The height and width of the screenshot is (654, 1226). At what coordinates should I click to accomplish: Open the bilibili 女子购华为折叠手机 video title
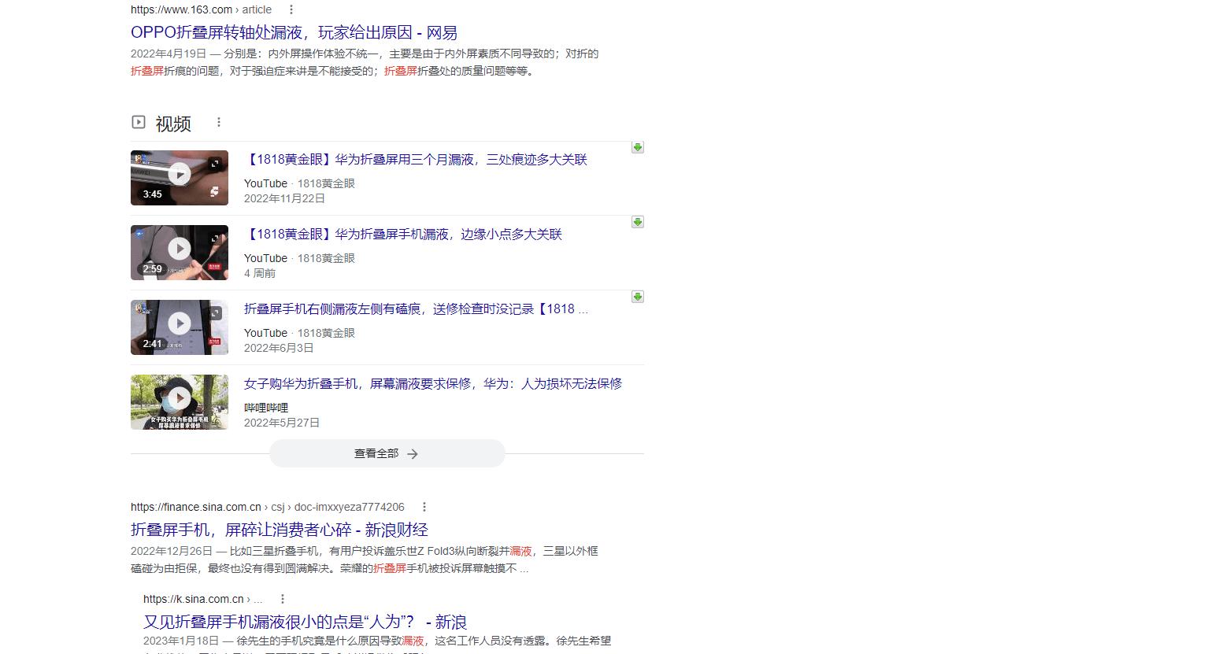(x=432, y=383)
